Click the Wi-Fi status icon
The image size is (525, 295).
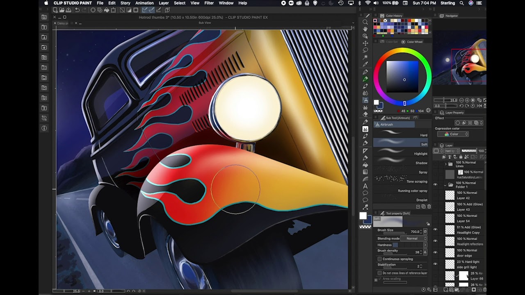coord(368,3)
